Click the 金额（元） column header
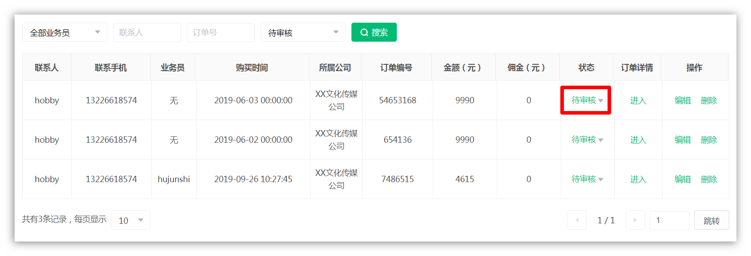Image resolution: width=751 pixels, height=256 pixels. 464,68
